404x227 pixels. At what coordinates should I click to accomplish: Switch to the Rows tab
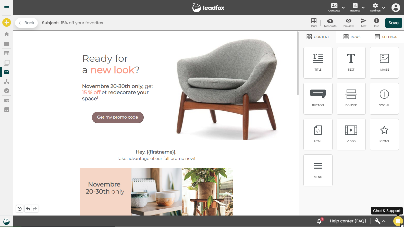(x=352, y=37)
